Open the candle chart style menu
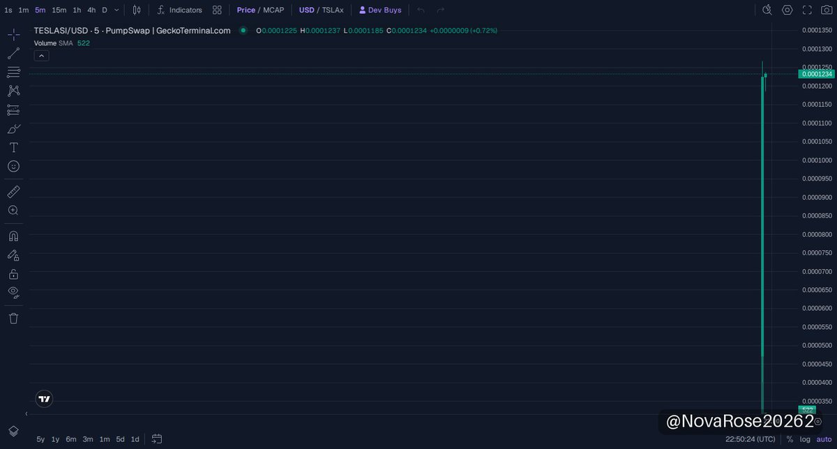This screenshot has width=837, height=449. point(137,10)
